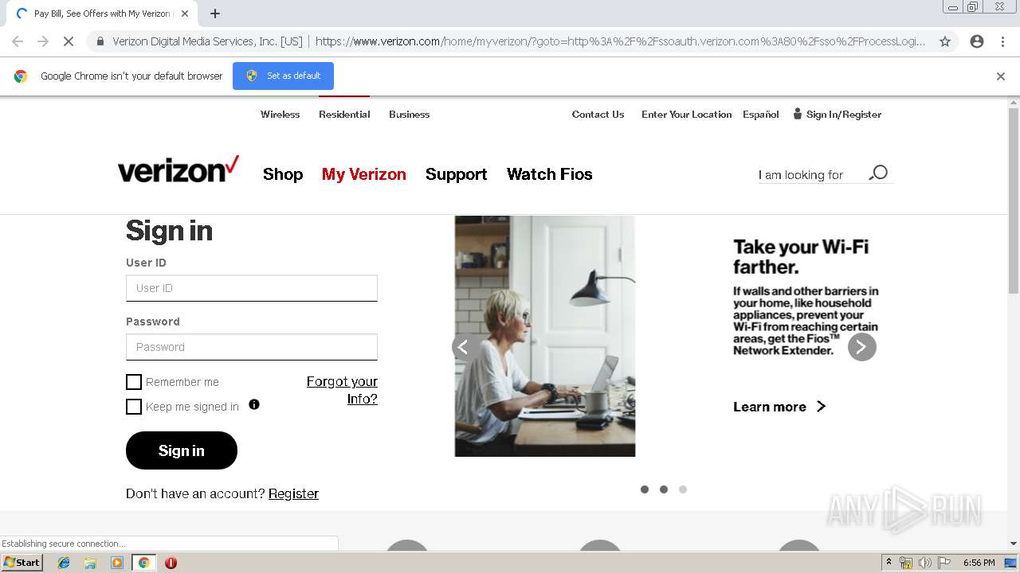Stop loading page button
Image resolution: width=1020 pixels, height=573 pixels.
coord(69,41)
